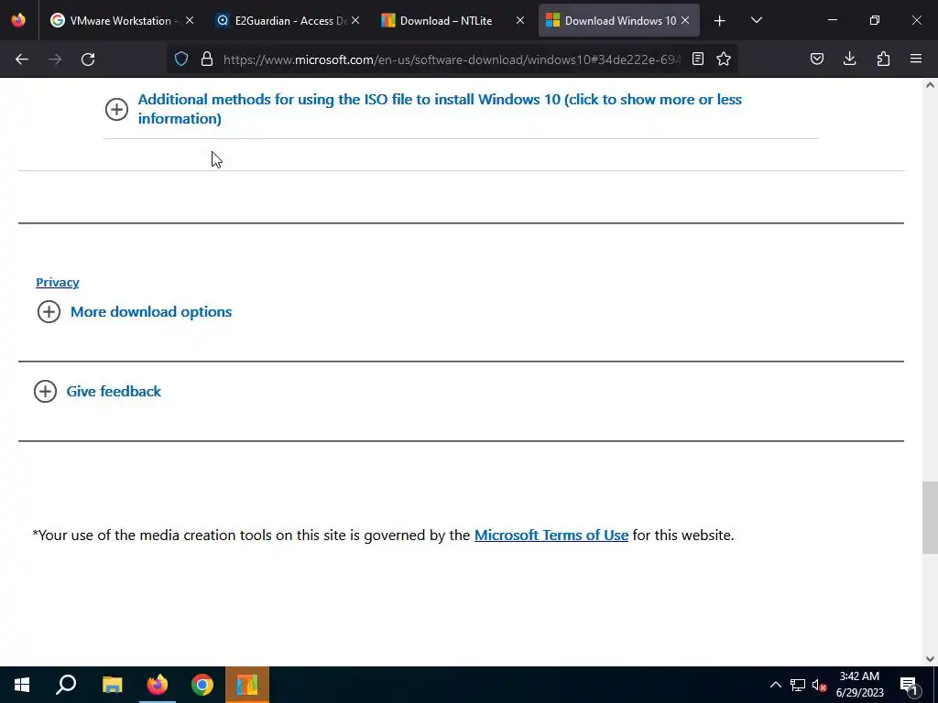Open tracking protection shield in address bar
This screenshot has width=938, height=703.
pyautogui.click(x=181, y=59)
